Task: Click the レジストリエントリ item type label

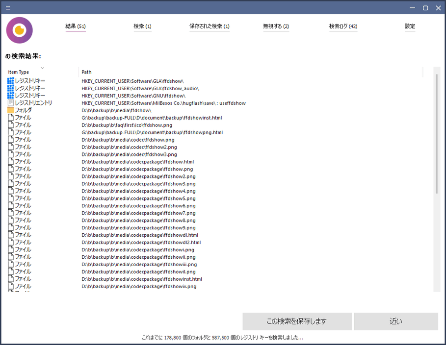Action: pyautogui.click(x=33, y=103)
